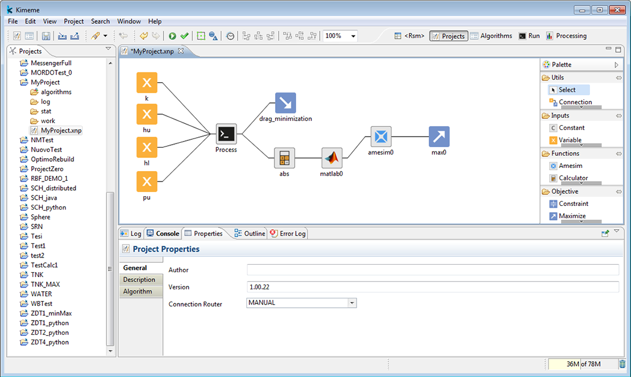Collapse the Objective palette drawer
The height and width of the screenshot is (377, 631).
click(x=619, y=192)
